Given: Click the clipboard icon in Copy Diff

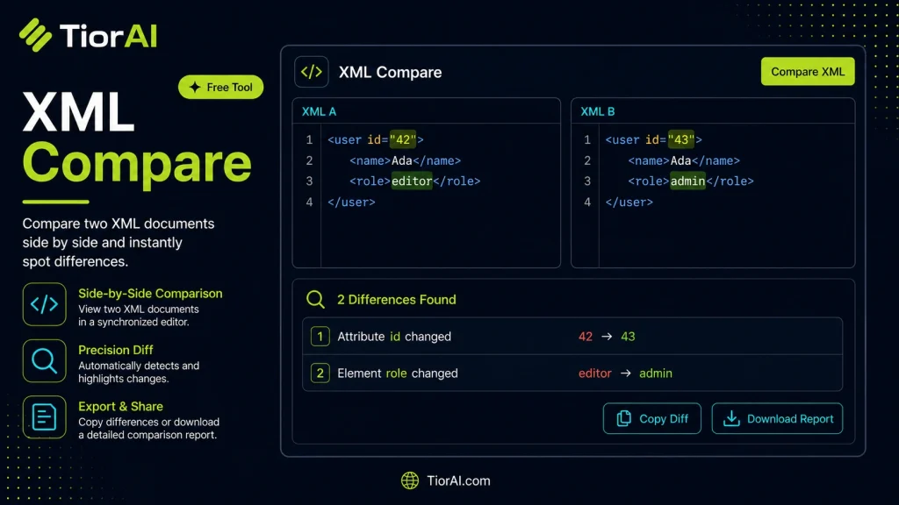Looking at the screenshot, I should pyautogui.click(x=624, y=418).
